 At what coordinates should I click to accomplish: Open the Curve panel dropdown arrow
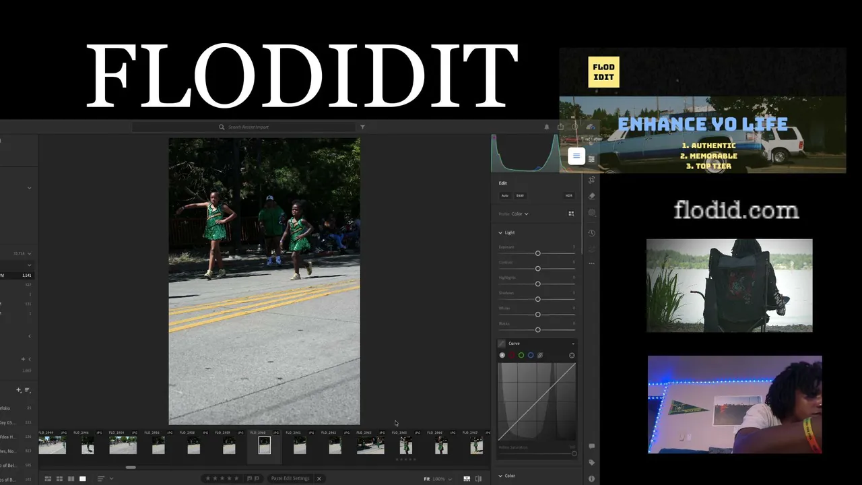pyautogui.click(x=573, y=344)
